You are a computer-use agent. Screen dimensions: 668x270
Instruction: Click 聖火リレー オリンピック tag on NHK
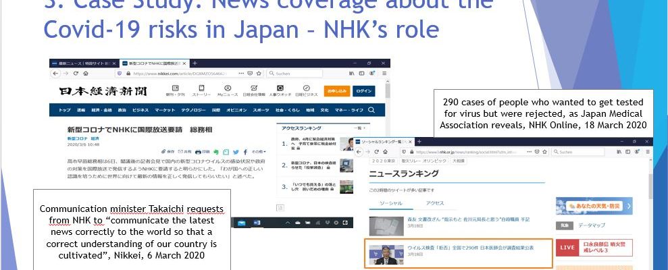click(x=426, y=161)
